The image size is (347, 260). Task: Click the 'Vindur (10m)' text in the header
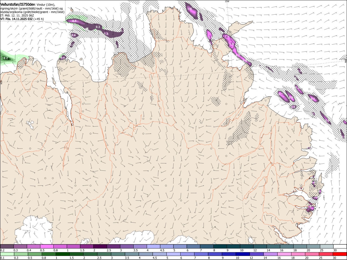46,5
